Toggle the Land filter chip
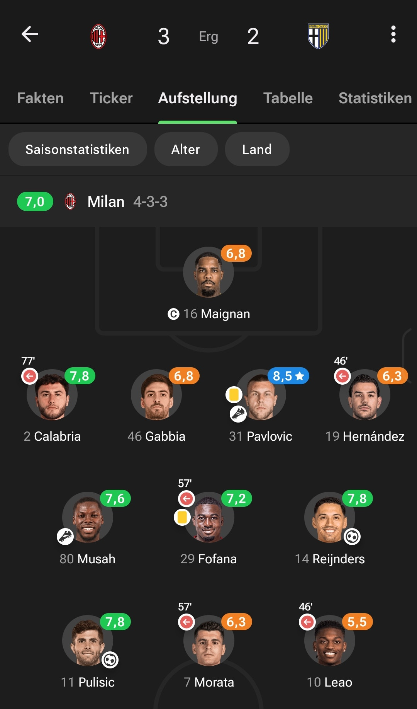 pos(257,149)
